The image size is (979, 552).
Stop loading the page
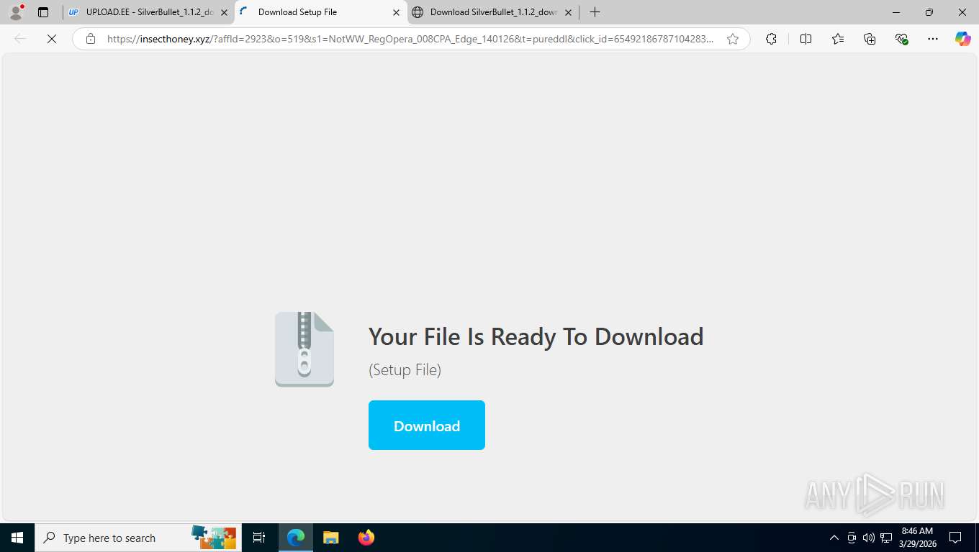(x=52, y=40)
